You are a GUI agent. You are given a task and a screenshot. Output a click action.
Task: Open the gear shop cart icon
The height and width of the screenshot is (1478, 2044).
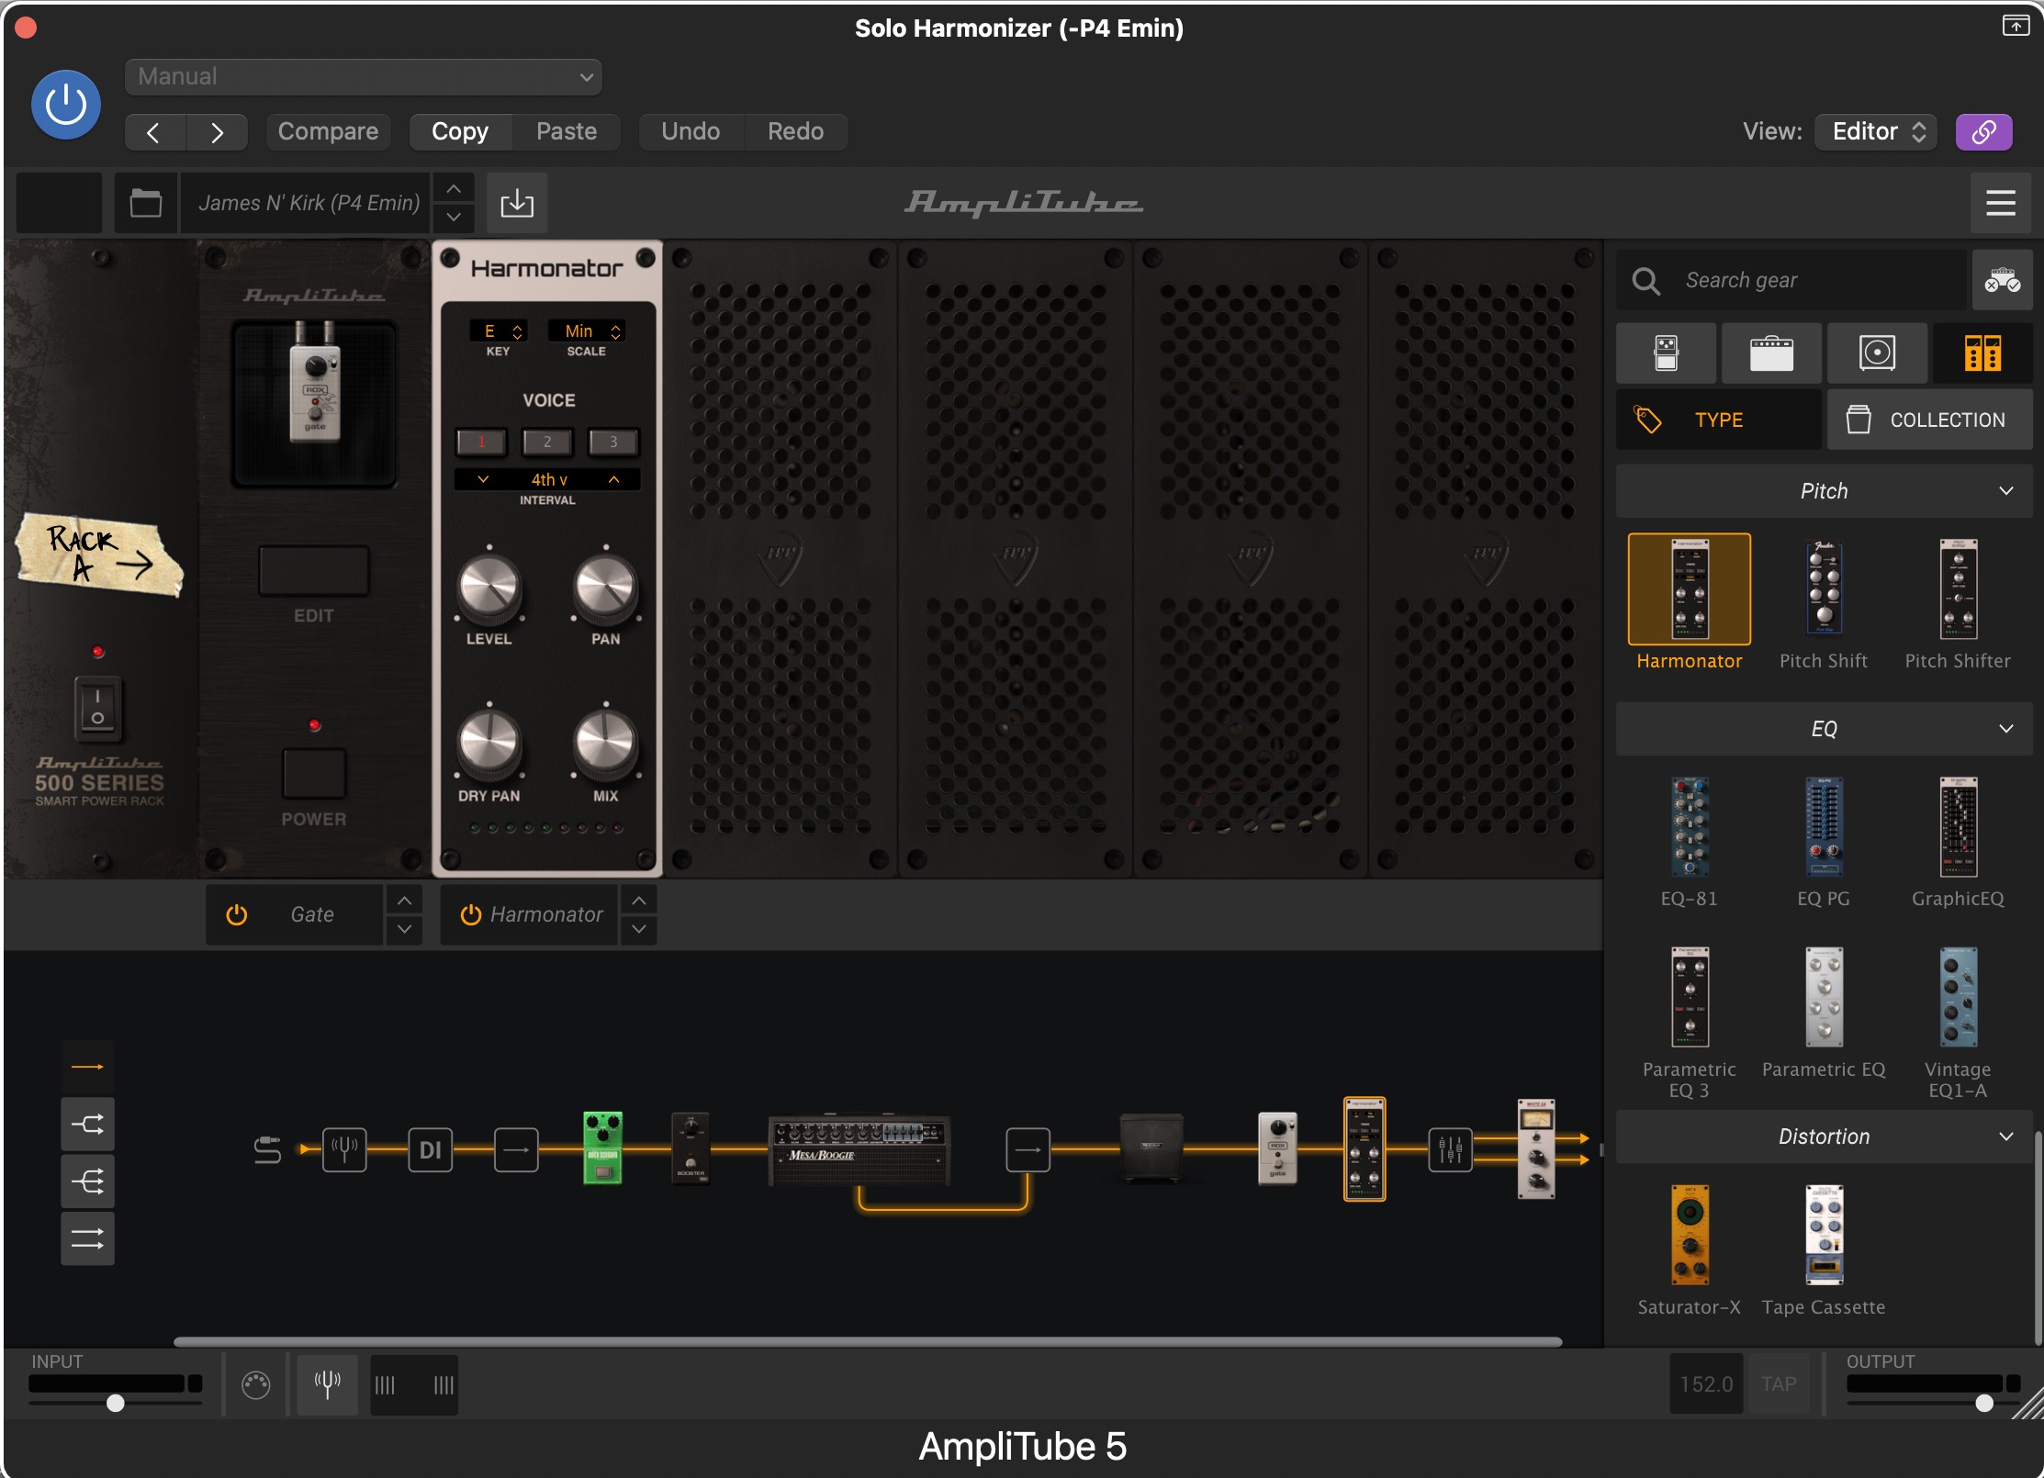click(2002, 280)
